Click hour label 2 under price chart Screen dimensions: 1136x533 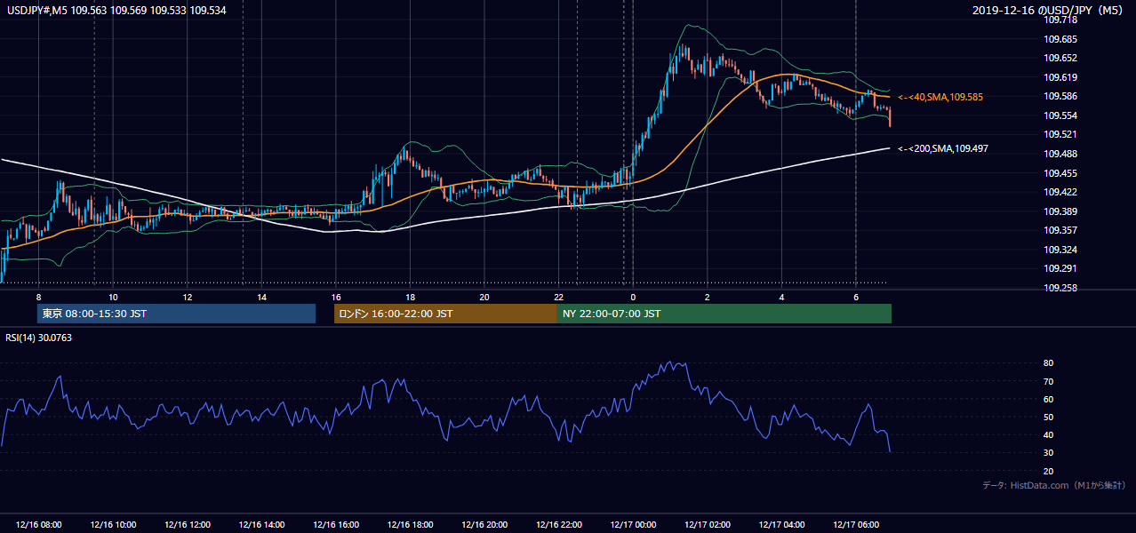click(x=708, y=297)
